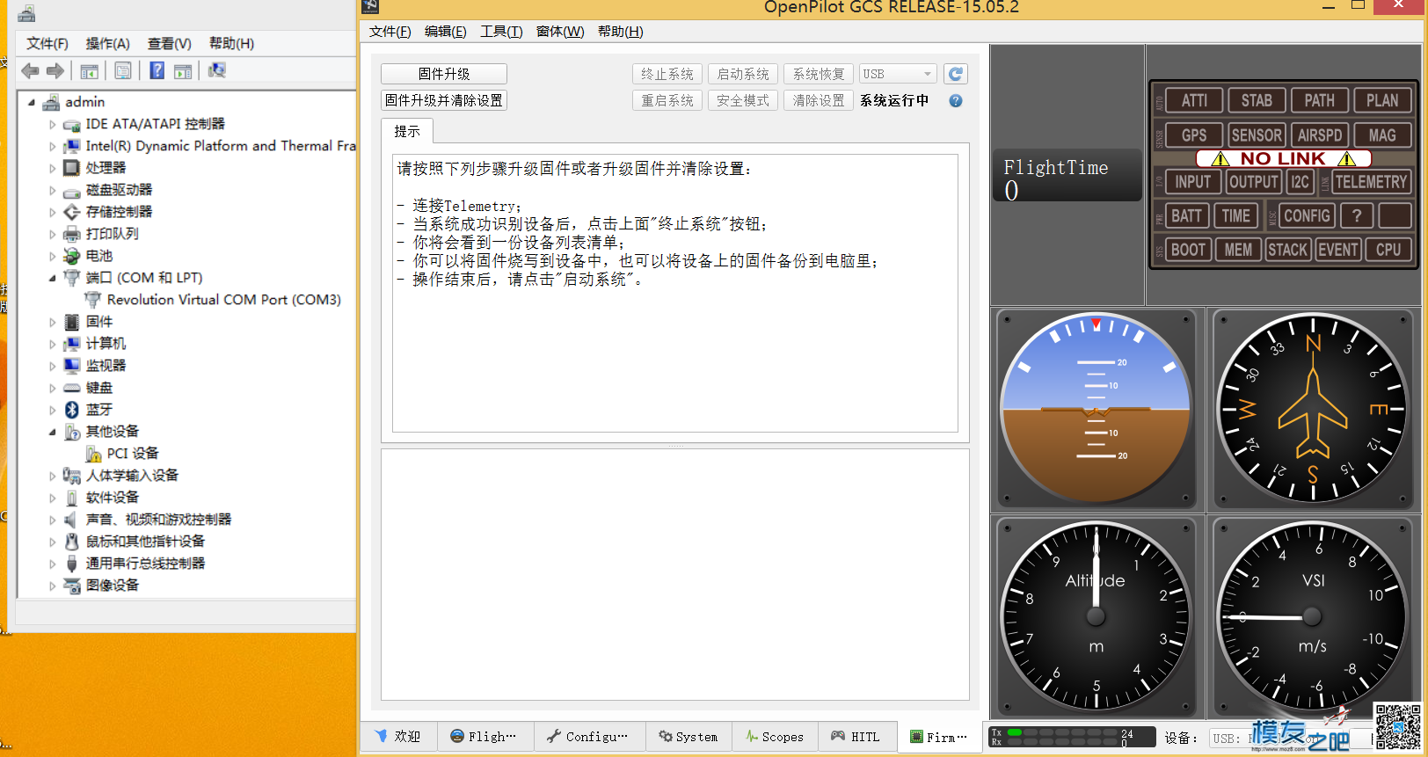Screen dimensions: 1428x757
Task: Switch to the Configuration bottom tab
Action: pos(588,737)
